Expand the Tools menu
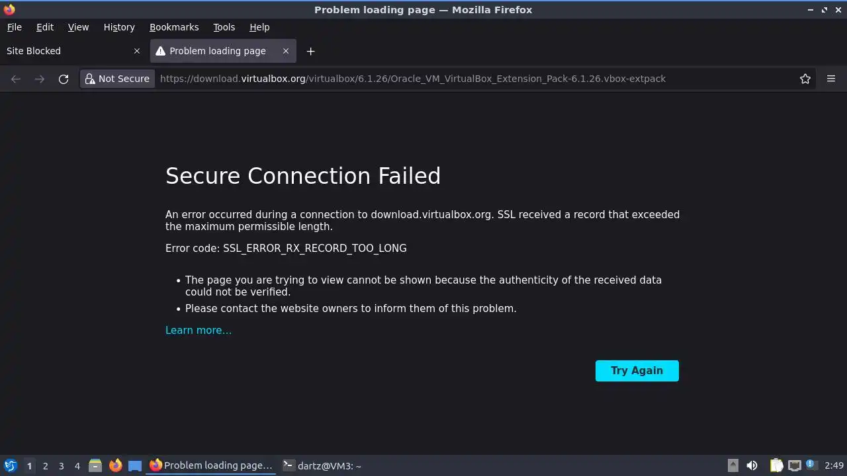The image size is (847, 476). click(224, 27)
